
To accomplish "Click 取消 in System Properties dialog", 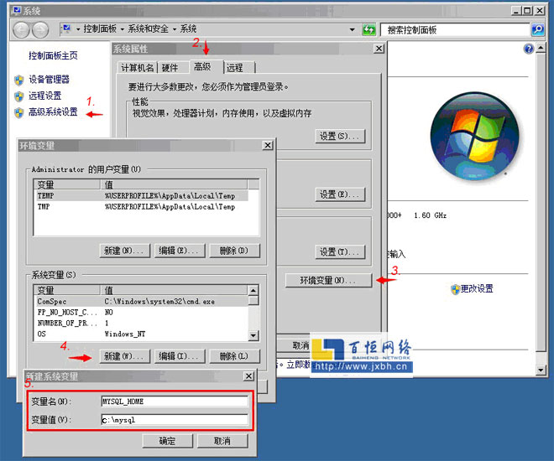I will tap(299, 345).
